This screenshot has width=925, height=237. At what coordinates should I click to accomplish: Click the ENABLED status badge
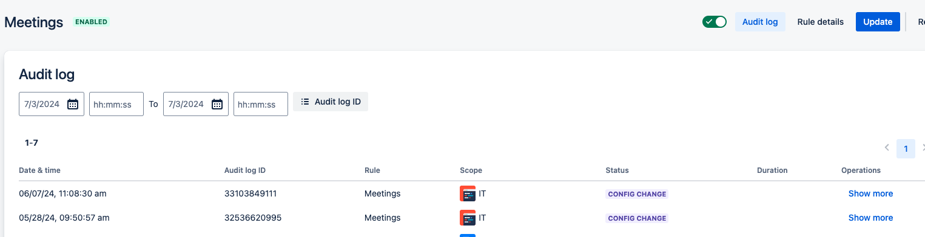point(91,22)
